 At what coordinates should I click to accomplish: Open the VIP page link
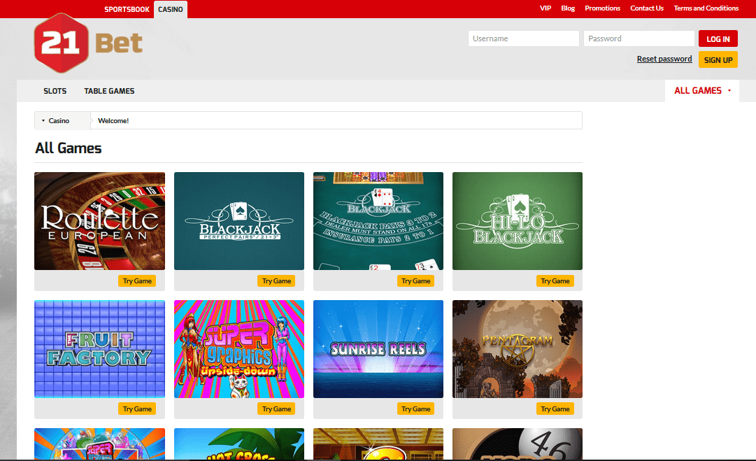click(x=545, y=8)
